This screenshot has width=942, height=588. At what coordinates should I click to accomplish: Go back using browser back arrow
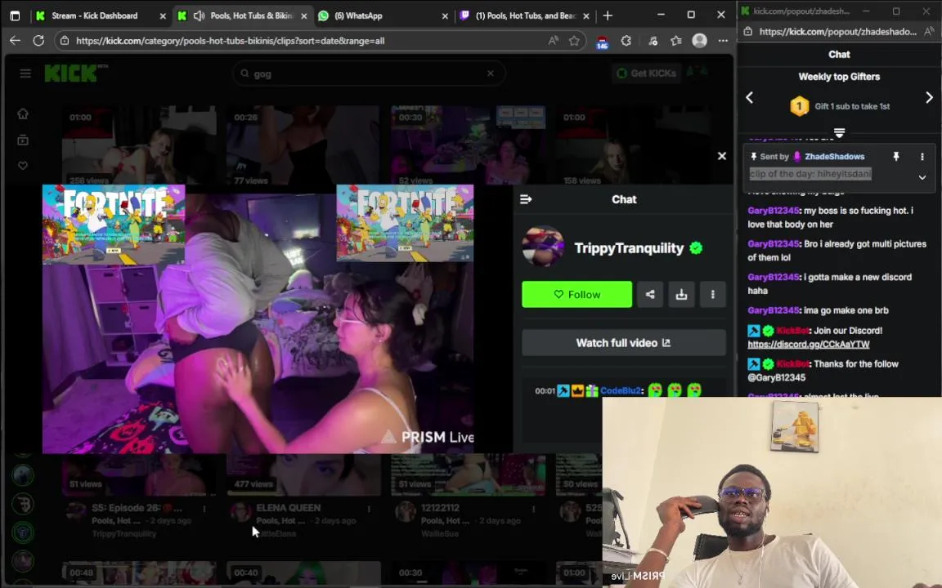(15, 40)
